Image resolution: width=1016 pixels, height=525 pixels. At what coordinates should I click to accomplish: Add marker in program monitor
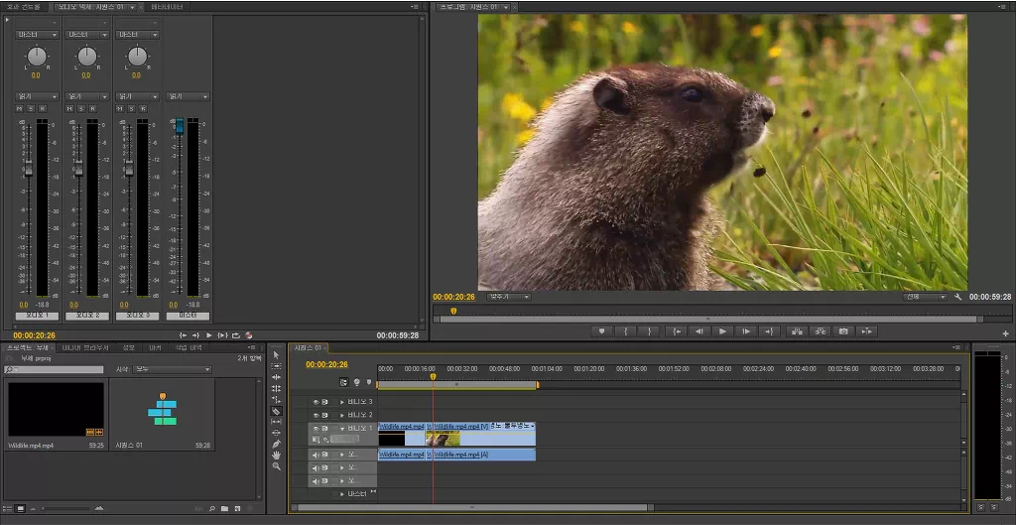pos(601,331)
